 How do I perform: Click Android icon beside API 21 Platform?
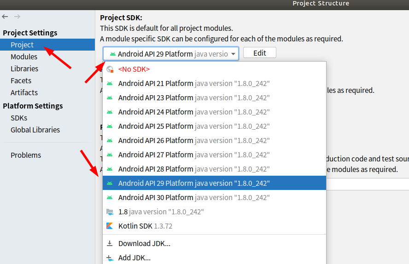tap(110, 84)
